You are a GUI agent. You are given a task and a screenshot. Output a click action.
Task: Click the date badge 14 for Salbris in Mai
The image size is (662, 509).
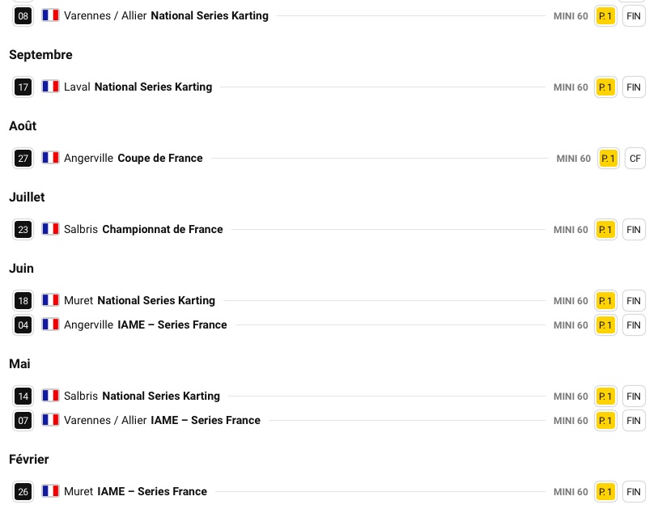point(23,397)
